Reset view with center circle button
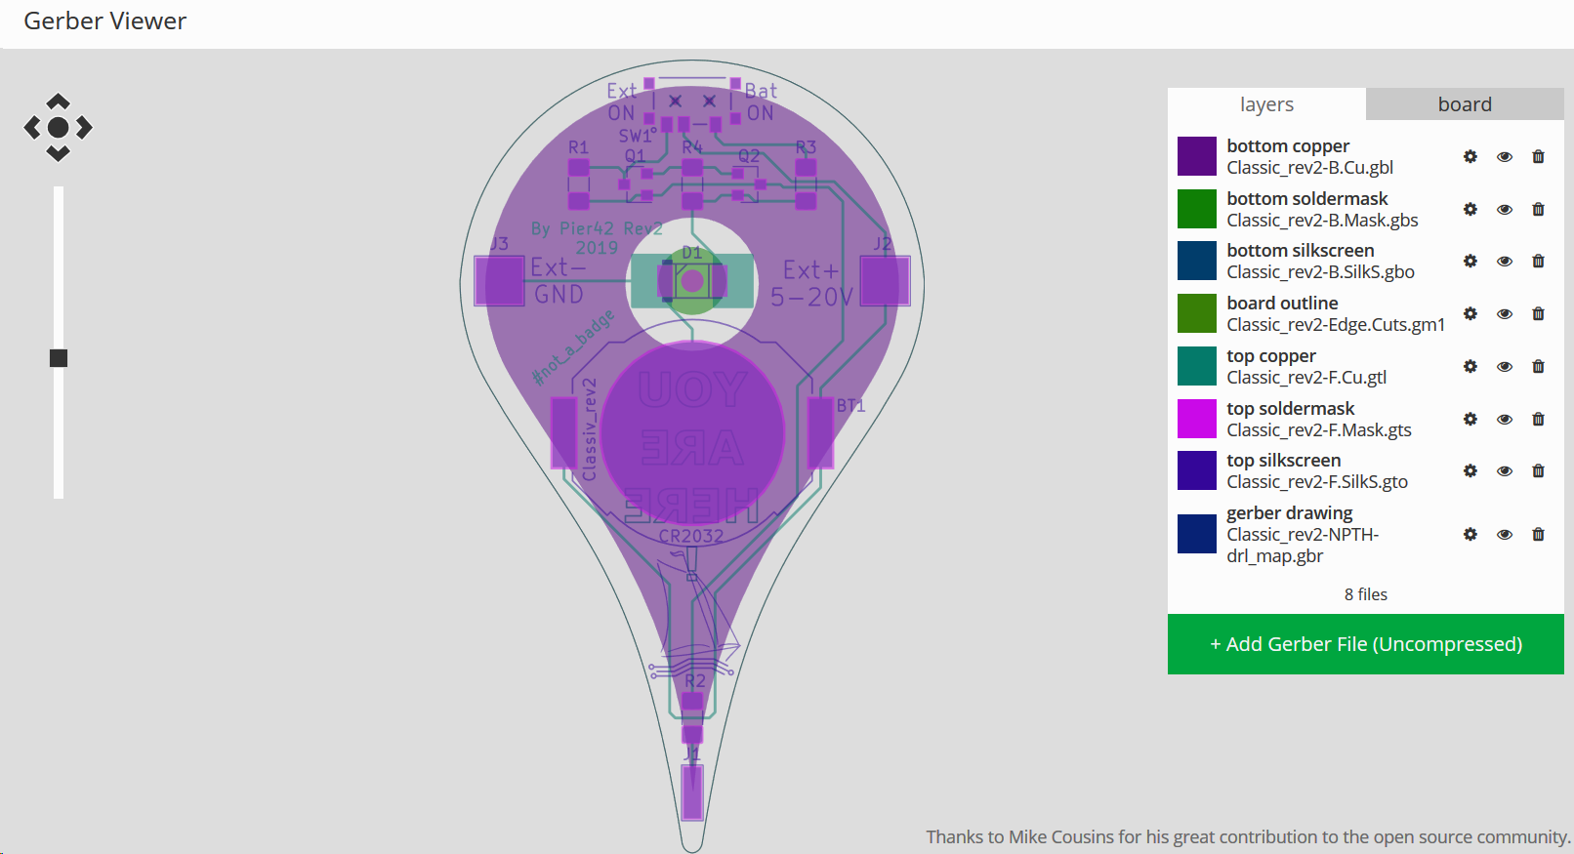The image size is (1574, 854). [59, 127]
